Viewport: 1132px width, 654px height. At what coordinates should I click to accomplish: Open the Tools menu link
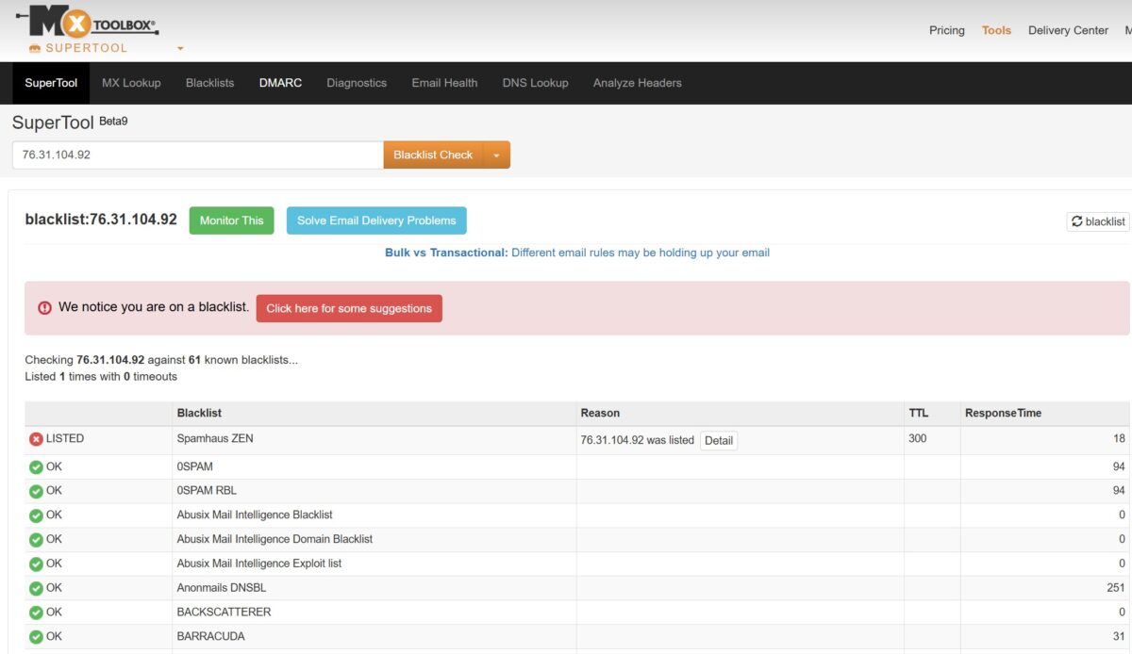pos(996,30)
